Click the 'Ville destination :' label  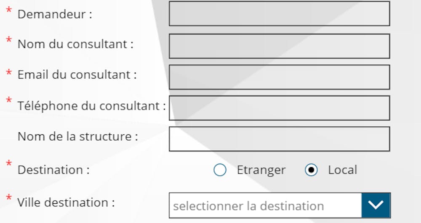coord(66,202)
